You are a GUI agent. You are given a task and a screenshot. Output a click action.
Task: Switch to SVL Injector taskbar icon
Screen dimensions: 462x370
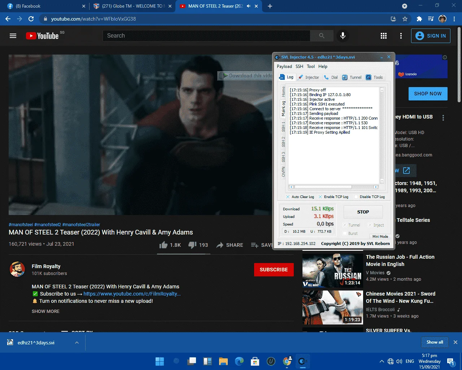point(302,361)
